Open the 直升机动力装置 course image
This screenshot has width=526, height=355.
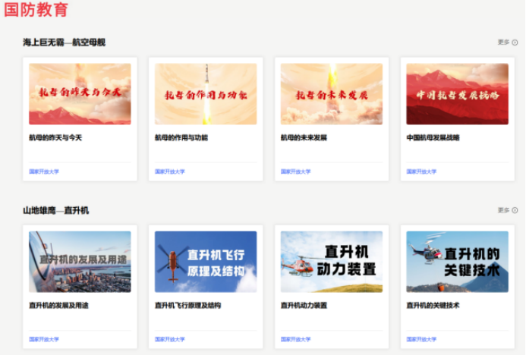point(331,262)
